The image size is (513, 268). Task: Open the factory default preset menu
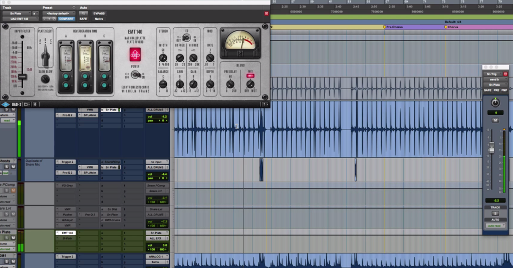58,13
